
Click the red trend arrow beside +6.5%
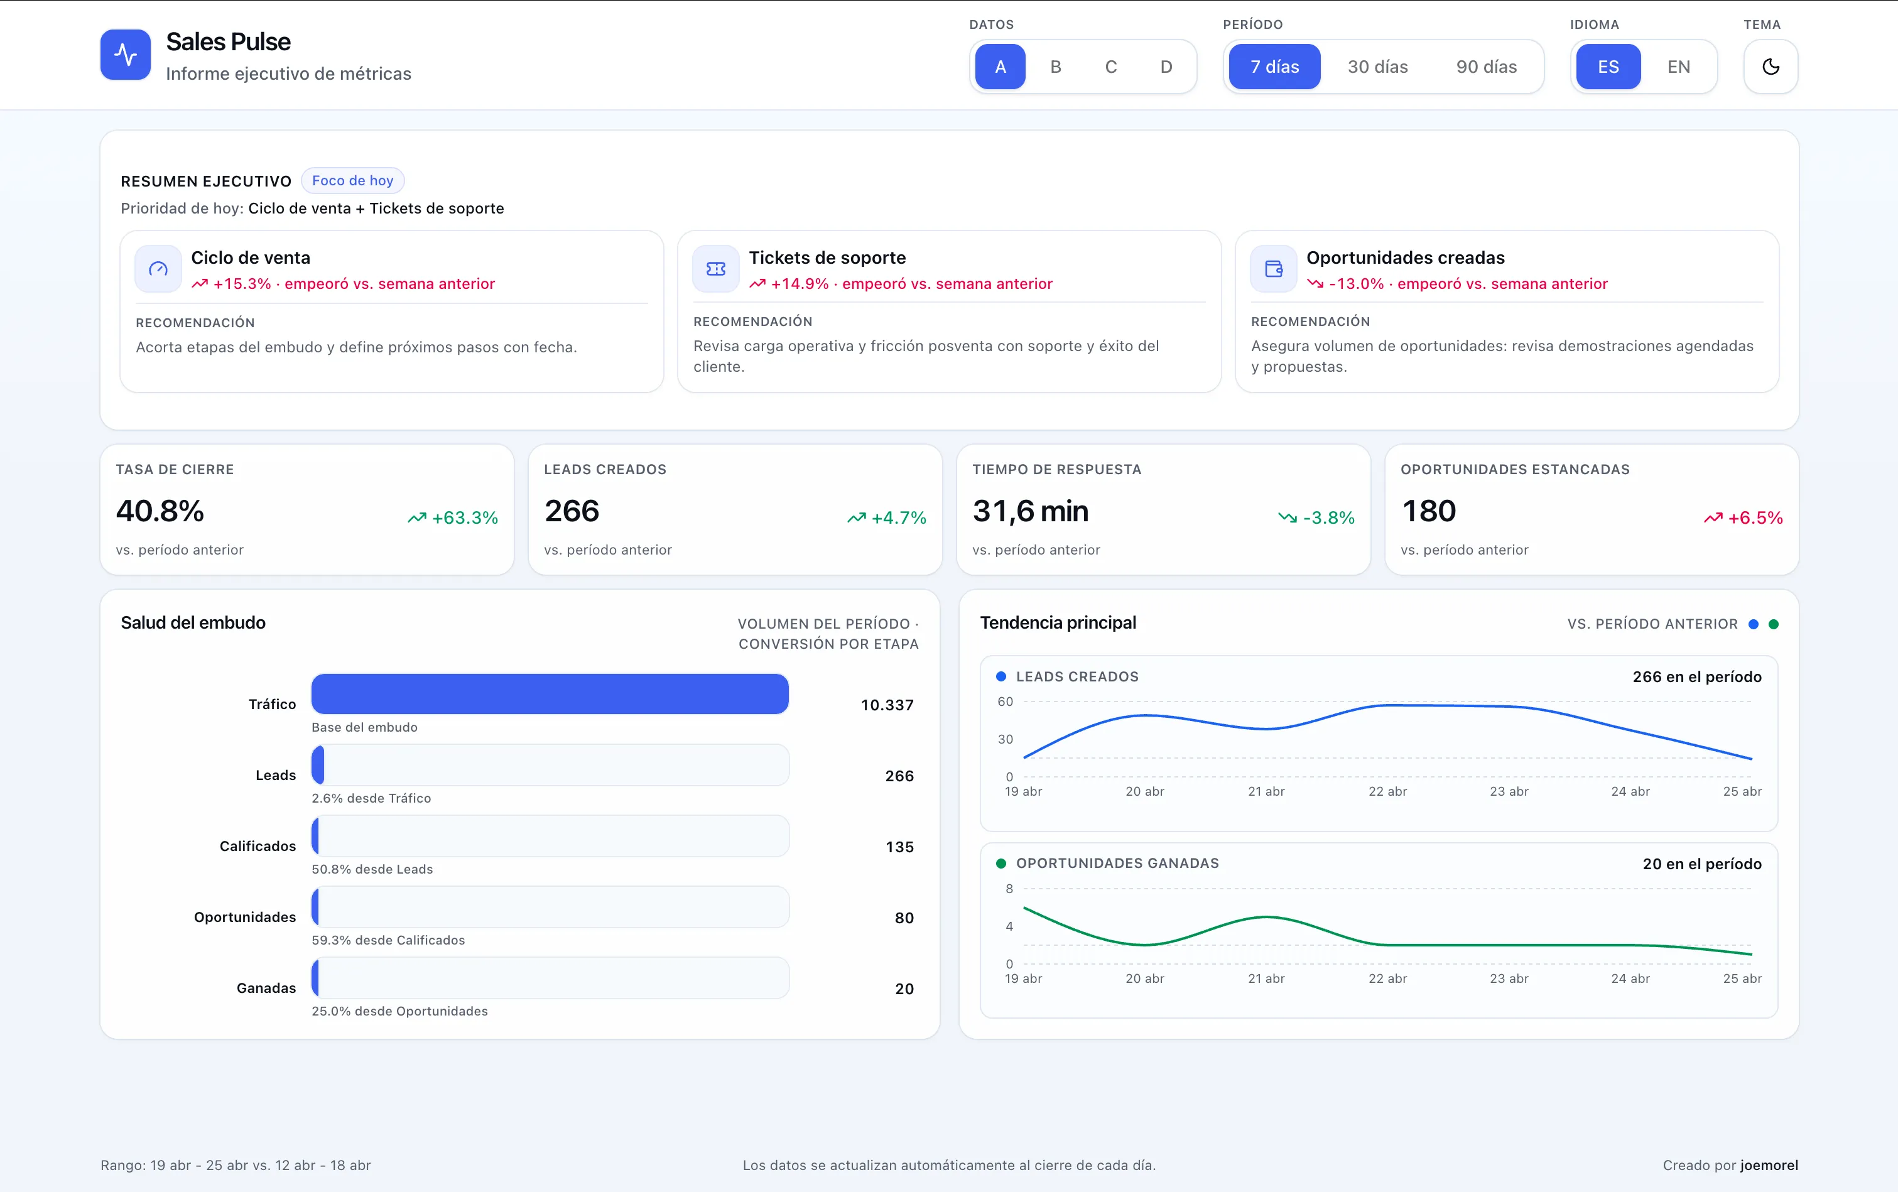(1713, 518)
